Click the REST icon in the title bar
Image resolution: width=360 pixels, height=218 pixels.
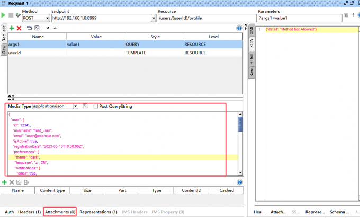tap(4, 3)
